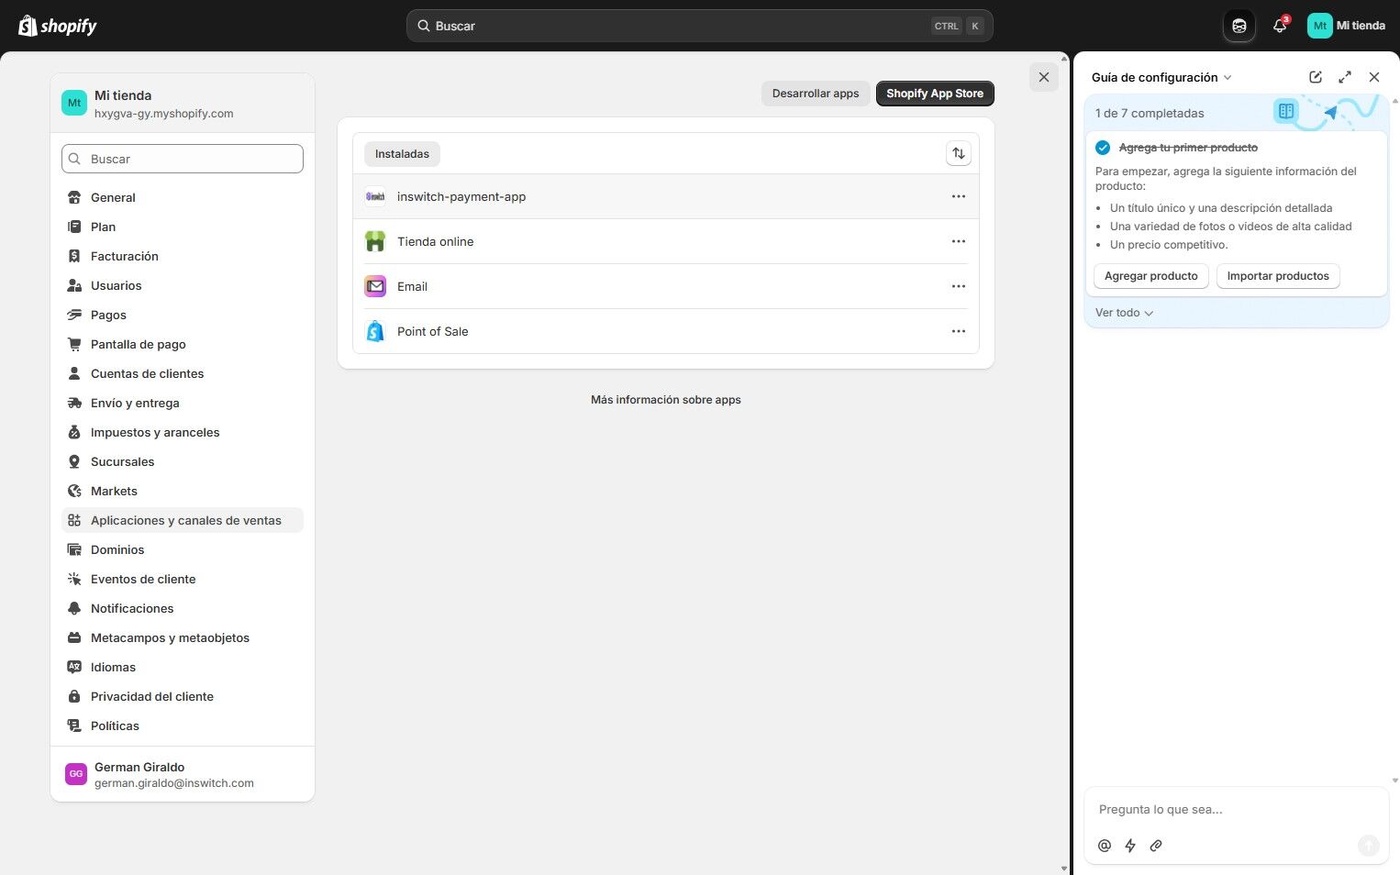Click the send message arrow button
The image size is (1400, 875).
(1368, 846)
